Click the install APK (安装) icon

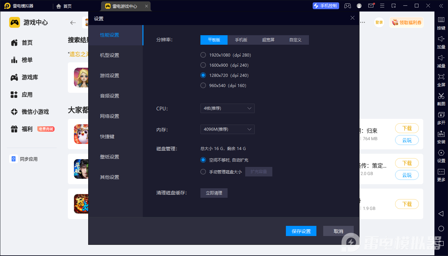441,134
